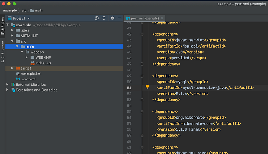Click the org.hibernate groupId text

(190, 118)
